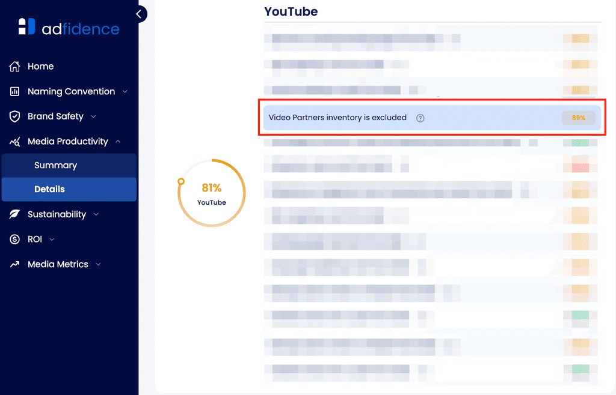The height and width of the screenshot is (395, 616).
Task: Click the YouTube heading
Action: [x=291, y=11]
